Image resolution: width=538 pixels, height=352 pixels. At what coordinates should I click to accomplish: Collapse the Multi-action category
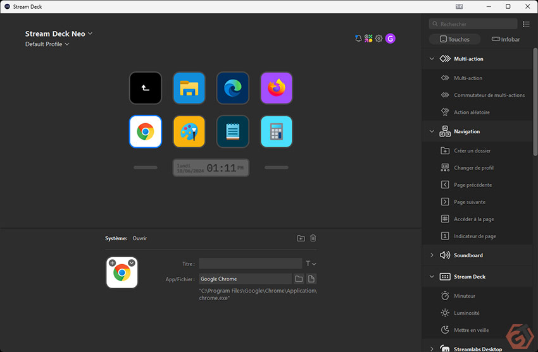pos(432,59)
